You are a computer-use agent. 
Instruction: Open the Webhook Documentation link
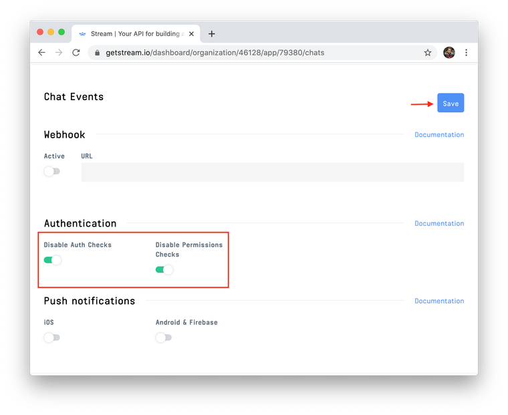pyautogui.click(x=439, y=134)
